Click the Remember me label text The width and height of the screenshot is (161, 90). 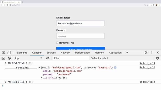tap(66, 43)
